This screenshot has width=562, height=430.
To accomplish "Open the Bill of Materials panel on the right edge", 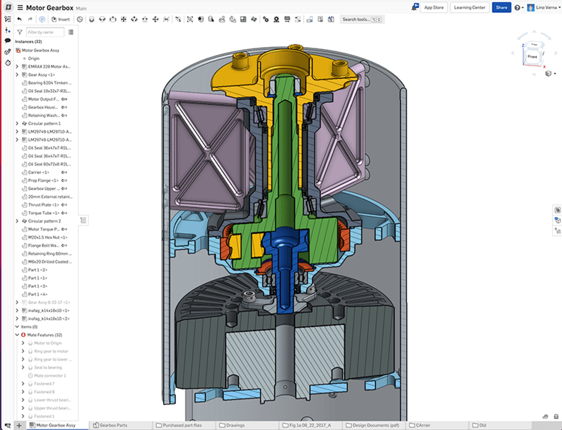I will 557,210.
